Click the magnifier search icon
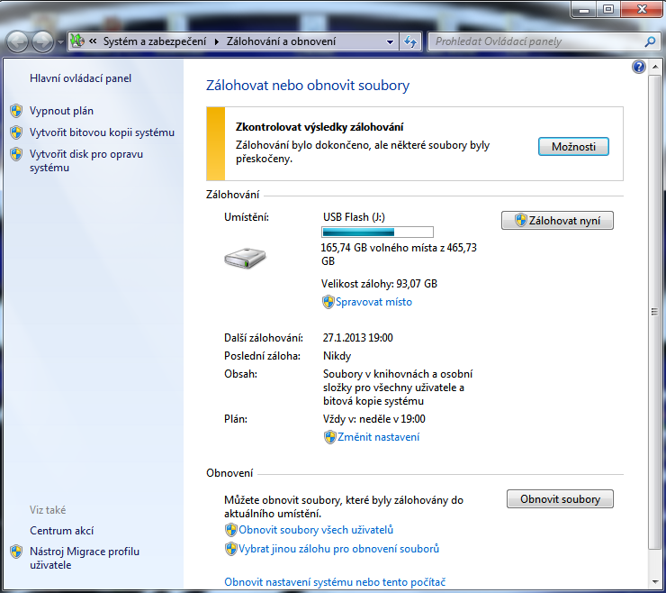This screenshot has width=666, height=593. (650, 41)
